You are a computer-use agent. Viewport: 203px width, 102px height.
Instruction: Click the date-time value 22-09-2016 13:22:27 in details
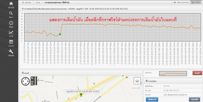(171, 90)
